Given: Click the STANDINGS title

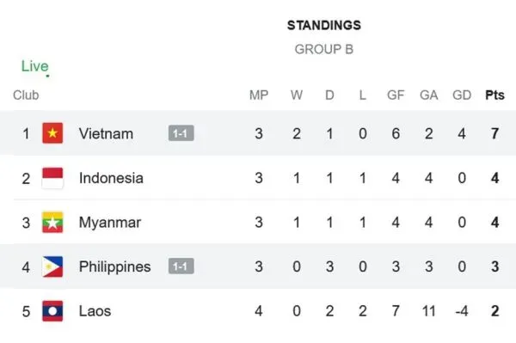Looking at the screenshot, I should 324,25.
